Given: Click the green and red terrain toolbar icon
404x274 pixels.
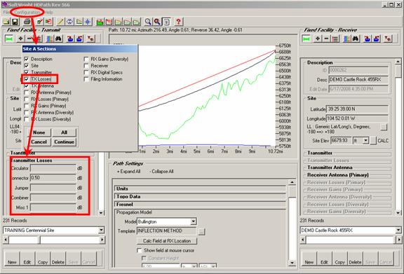Looking at the screenshot, I should (x=100, y=22).
